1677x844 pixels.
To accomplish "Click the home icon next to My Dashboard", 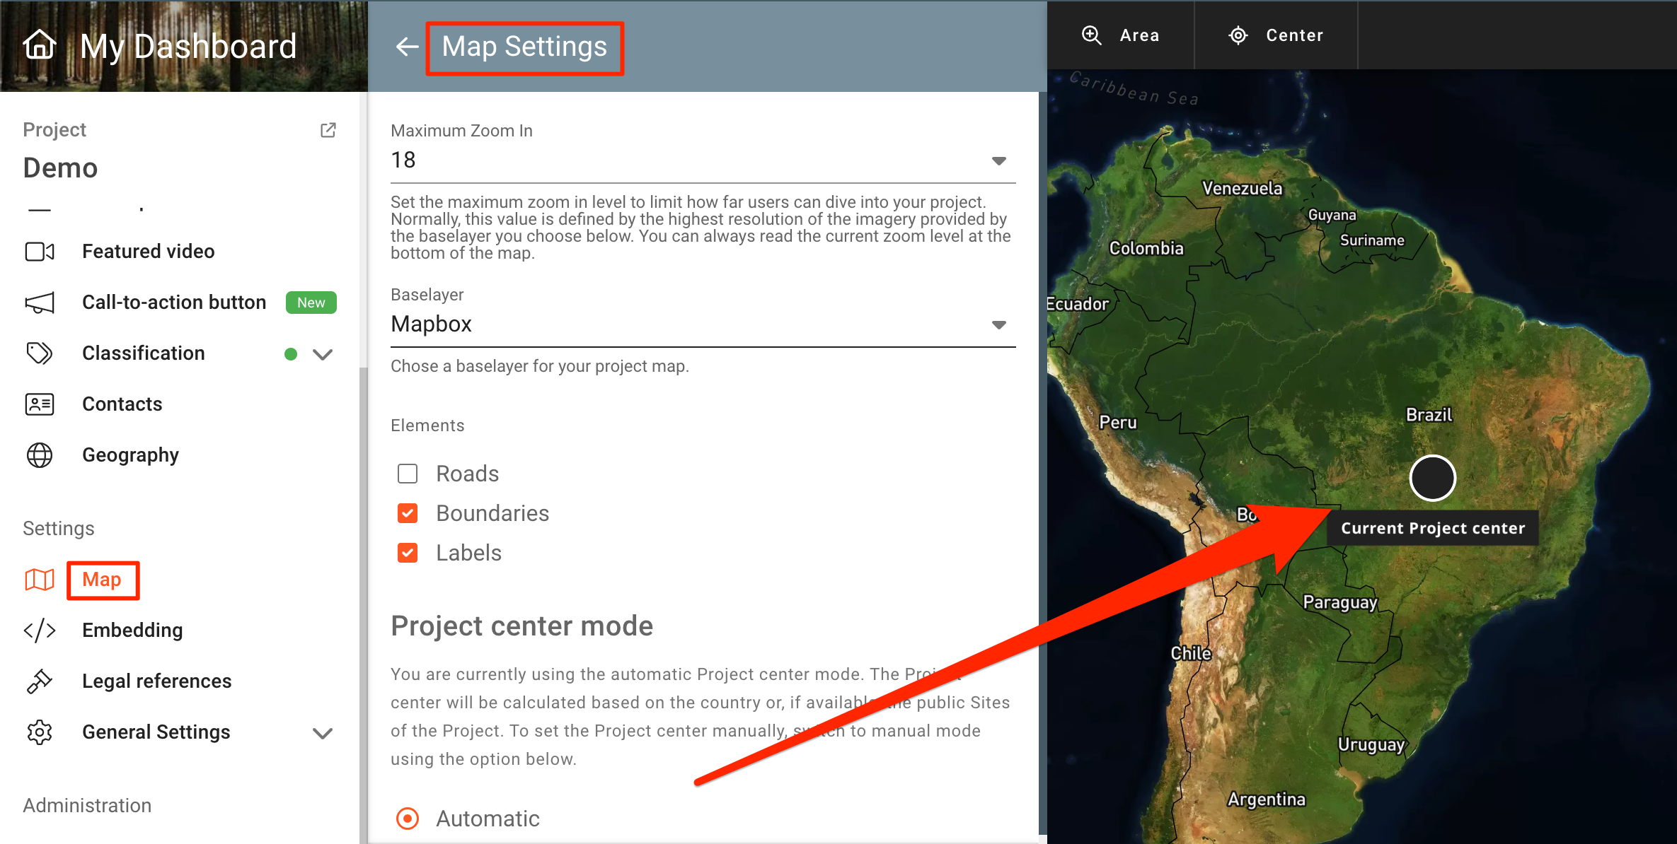I will (x=40, y=45).
